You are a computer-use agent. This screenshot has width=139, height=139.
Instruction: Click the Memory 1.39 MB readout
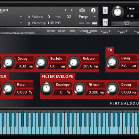point(54,23)
